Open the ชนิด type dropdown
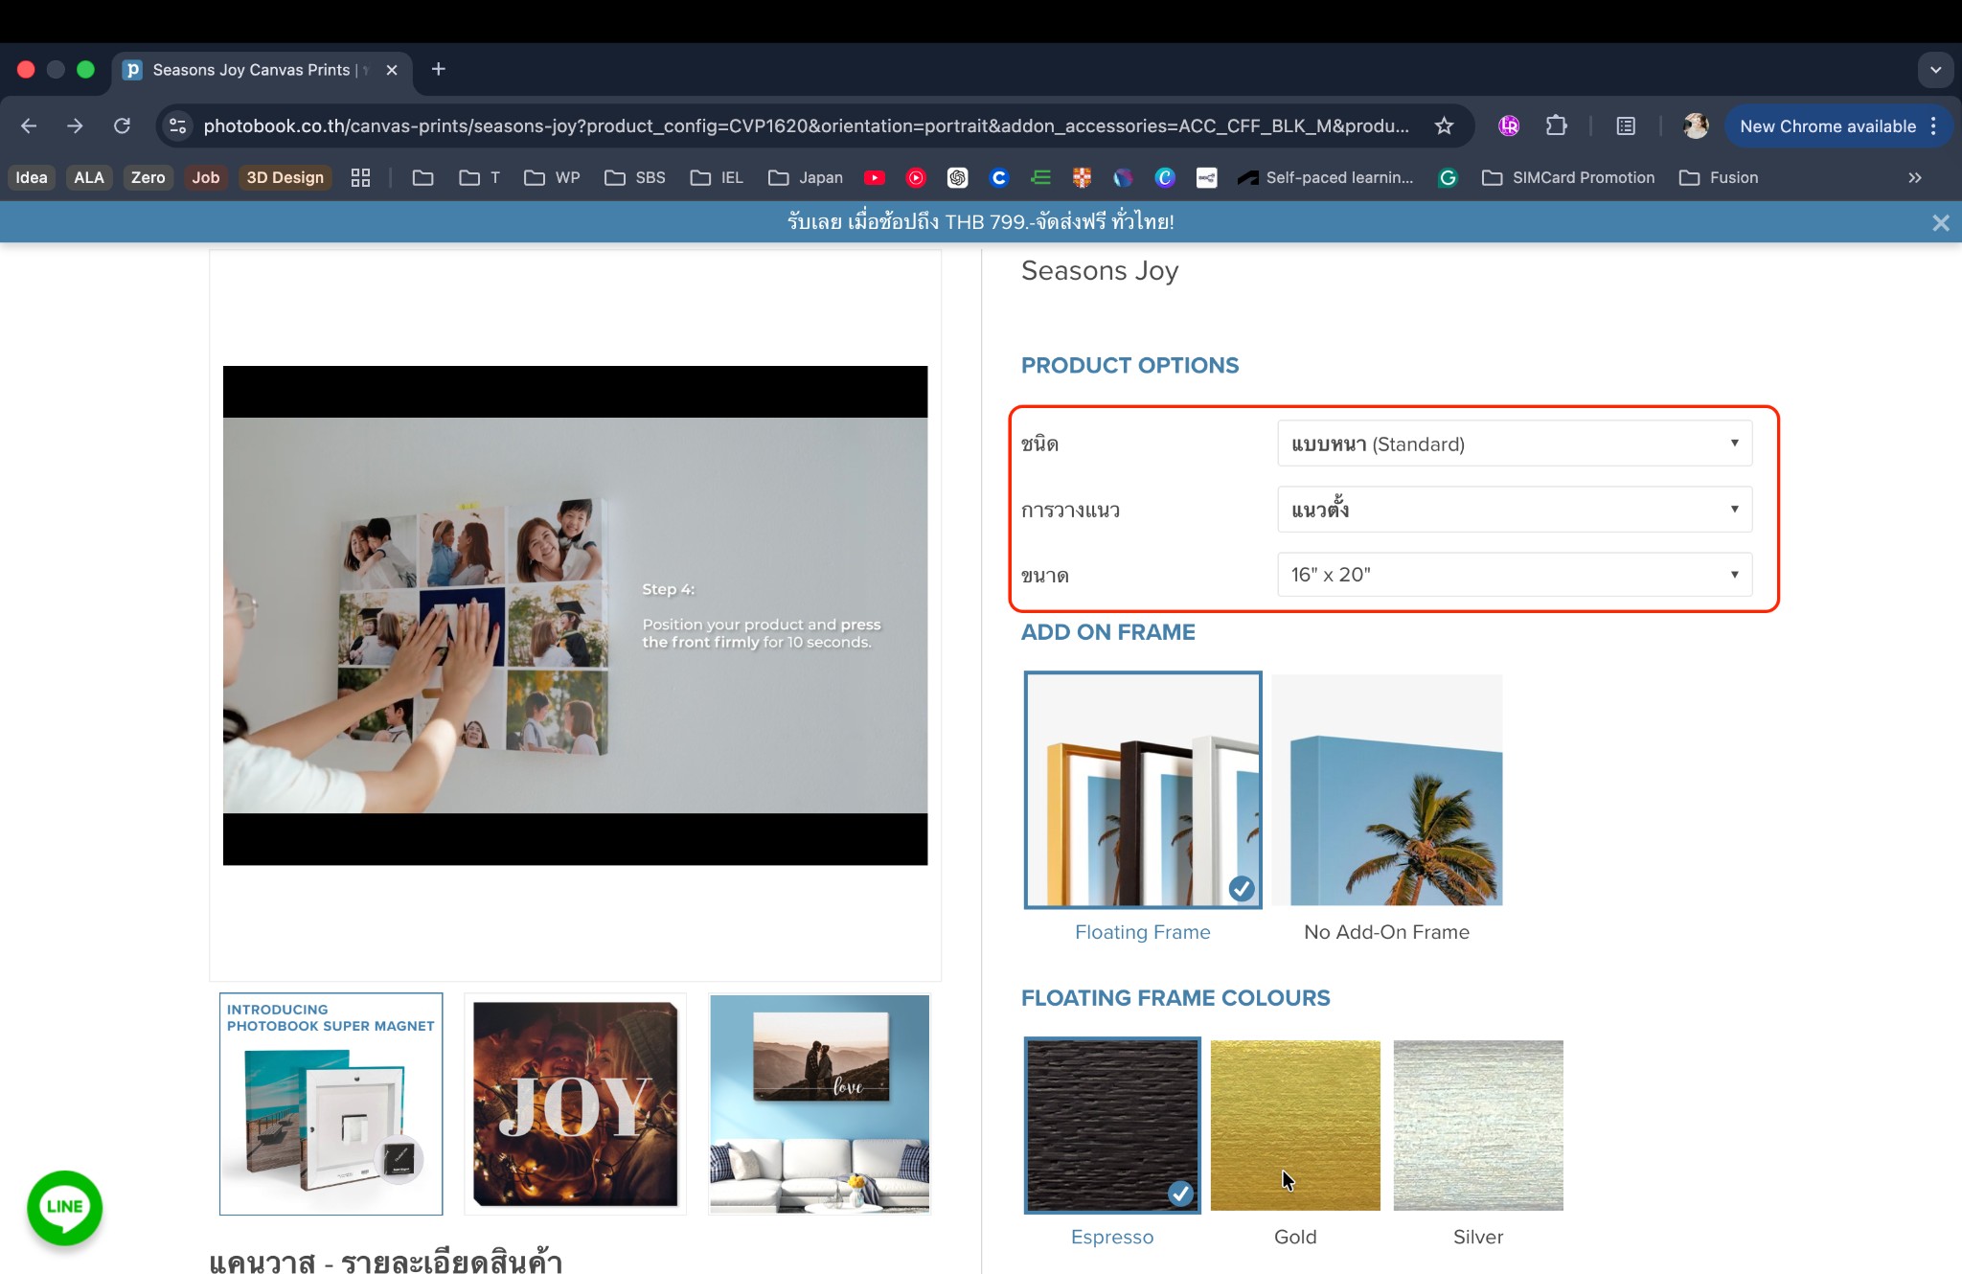 1514,444
